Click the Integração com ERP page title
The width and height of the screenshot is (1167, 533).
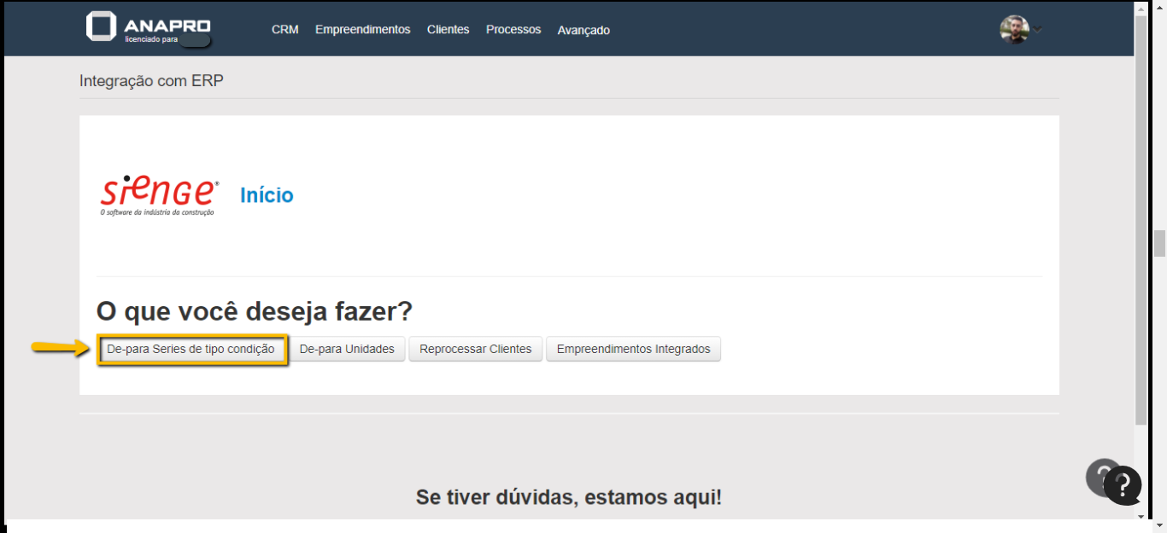pyautogui.click(x=151, y=81)
